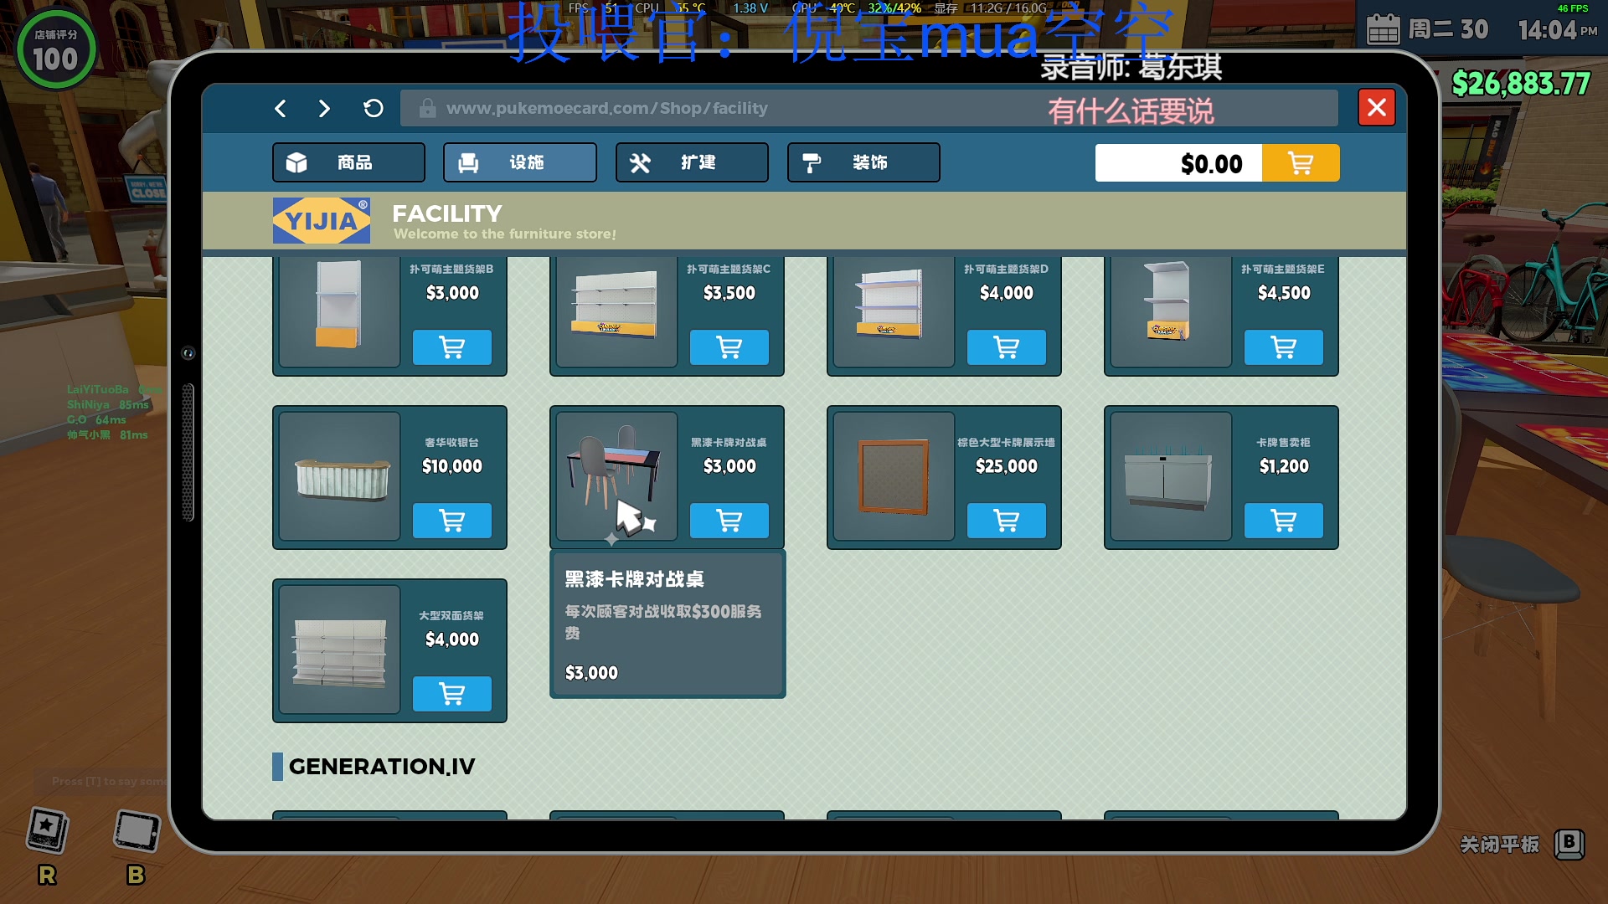Click the YIJIA store logo

pyautogui.click(x=322, y=221)
